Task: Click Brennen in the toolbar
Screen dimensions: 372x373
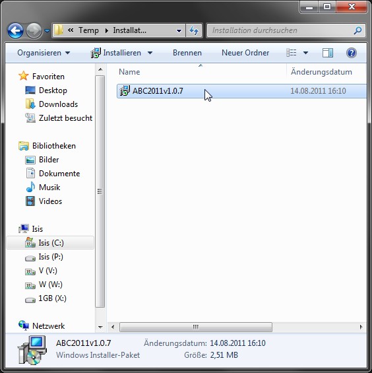Action: [x=187, y=53]
